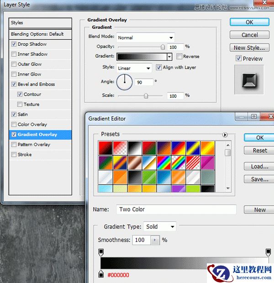The image size is (274, 283).
Task: Click OK in the Layer Style dialog
Action: (249, 22)
